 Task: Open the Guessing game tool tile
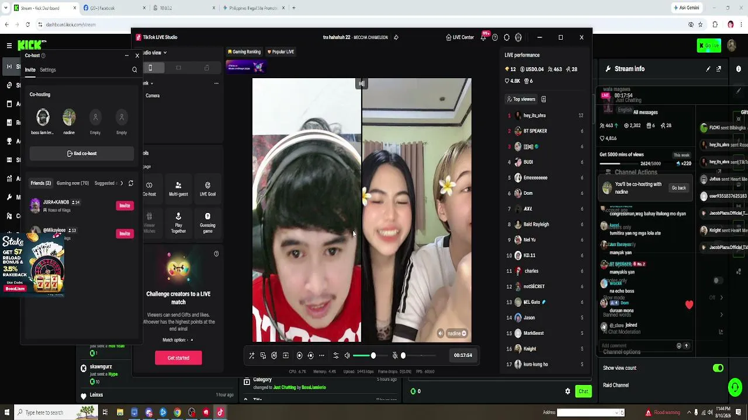click(x=207, y=223)
